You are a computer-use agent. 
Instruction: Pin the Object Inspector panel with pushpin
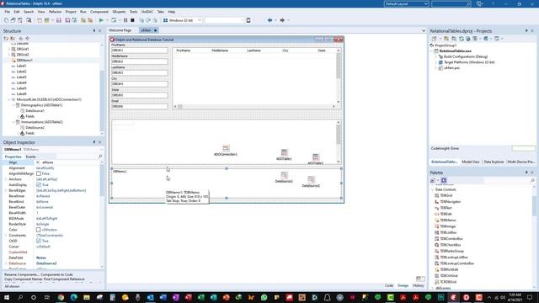click(x=93, y=142)
